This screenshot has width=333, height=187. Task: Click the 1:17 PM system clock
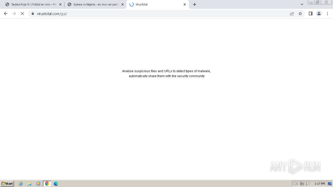pos(319,184)
